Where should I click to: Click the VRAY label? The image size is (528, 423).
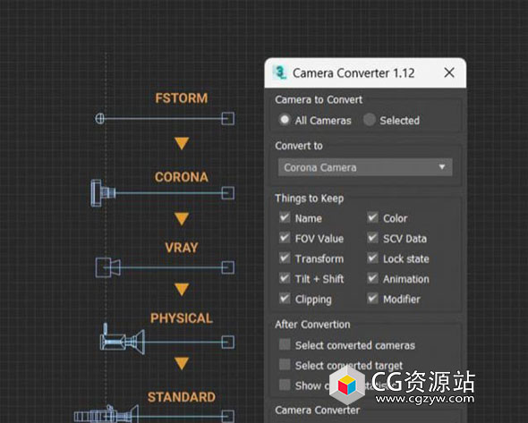(182, 248)
